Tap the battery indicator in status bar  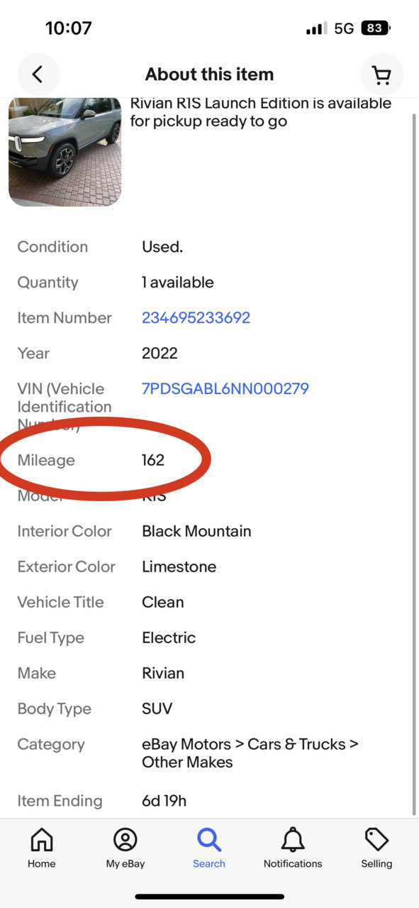(375, 28)
